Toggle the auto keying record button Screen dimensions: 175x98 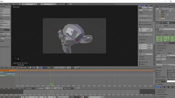click(x=83, y=97)
